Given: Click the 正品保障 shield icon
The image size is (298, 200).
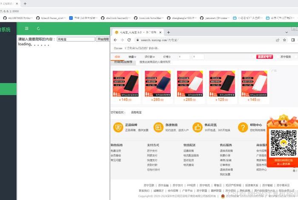Looking at the screenshot, I should [x=118, y=127].
